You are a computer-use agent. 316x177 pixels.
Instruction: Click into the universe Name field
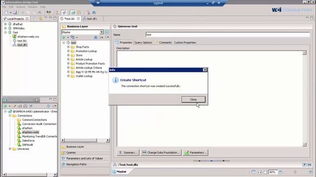click(228, 34)
